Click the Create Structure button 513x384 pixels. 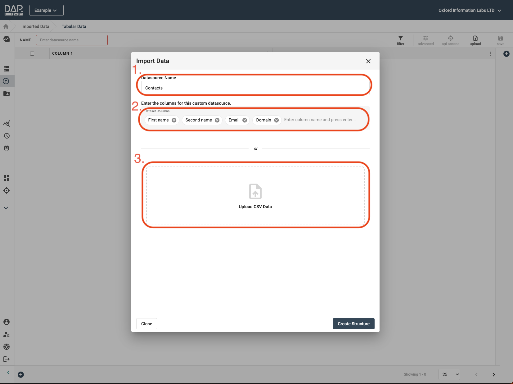point(353,324)
